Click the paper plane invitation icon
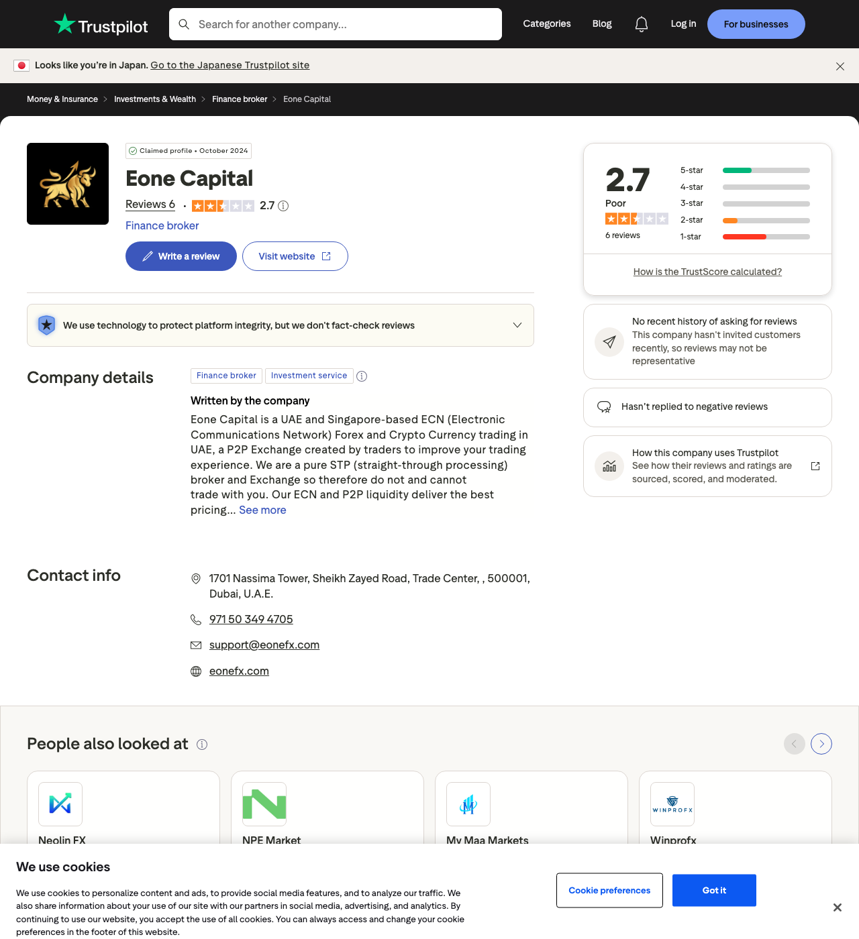Viewport: 859px width, 939px height. 609,342
